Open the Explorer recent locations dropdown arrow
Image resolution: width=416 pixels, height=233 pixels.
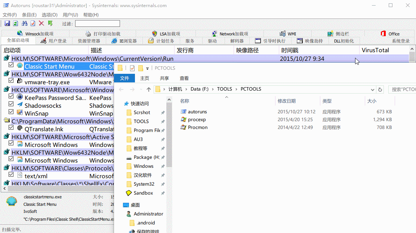141,89
